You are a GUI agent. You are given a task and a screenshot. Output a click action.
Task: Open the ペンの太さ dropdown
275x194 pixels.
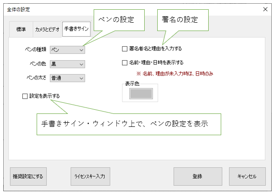(x=67, y=78)
